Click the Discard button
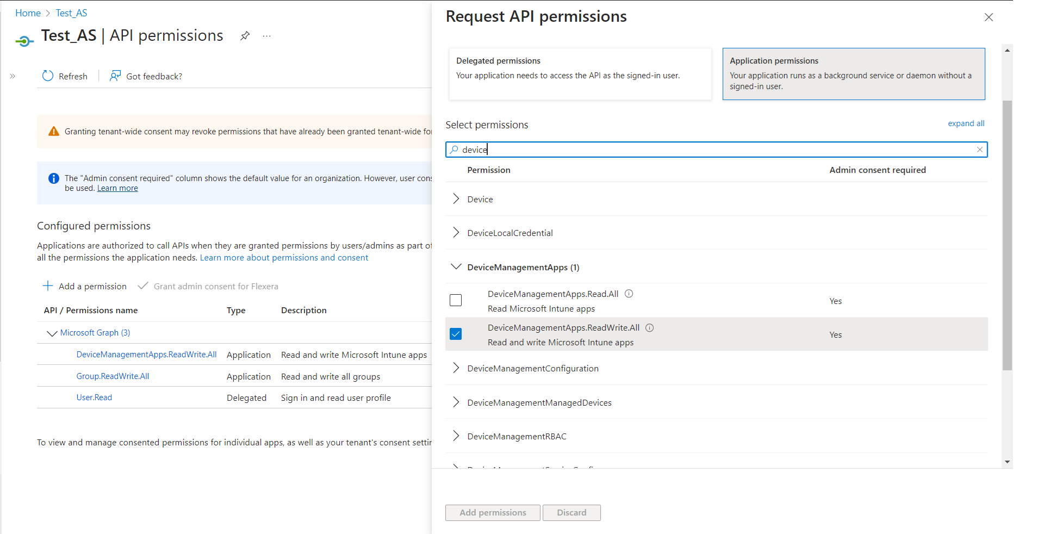 [x=571, y=512]
